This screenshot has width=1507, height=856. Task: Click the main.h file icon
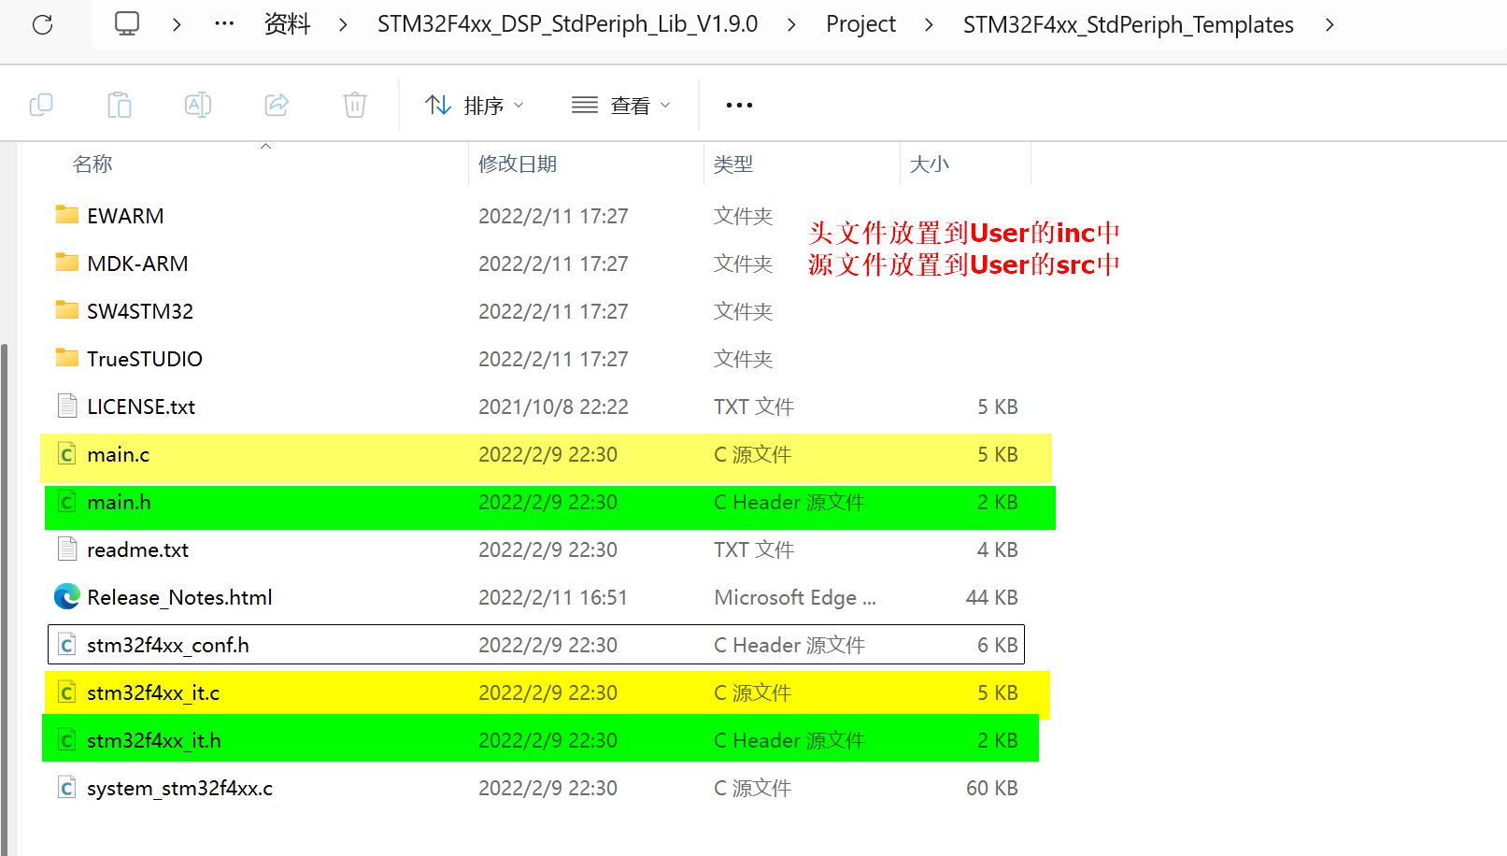pos(67,502)
